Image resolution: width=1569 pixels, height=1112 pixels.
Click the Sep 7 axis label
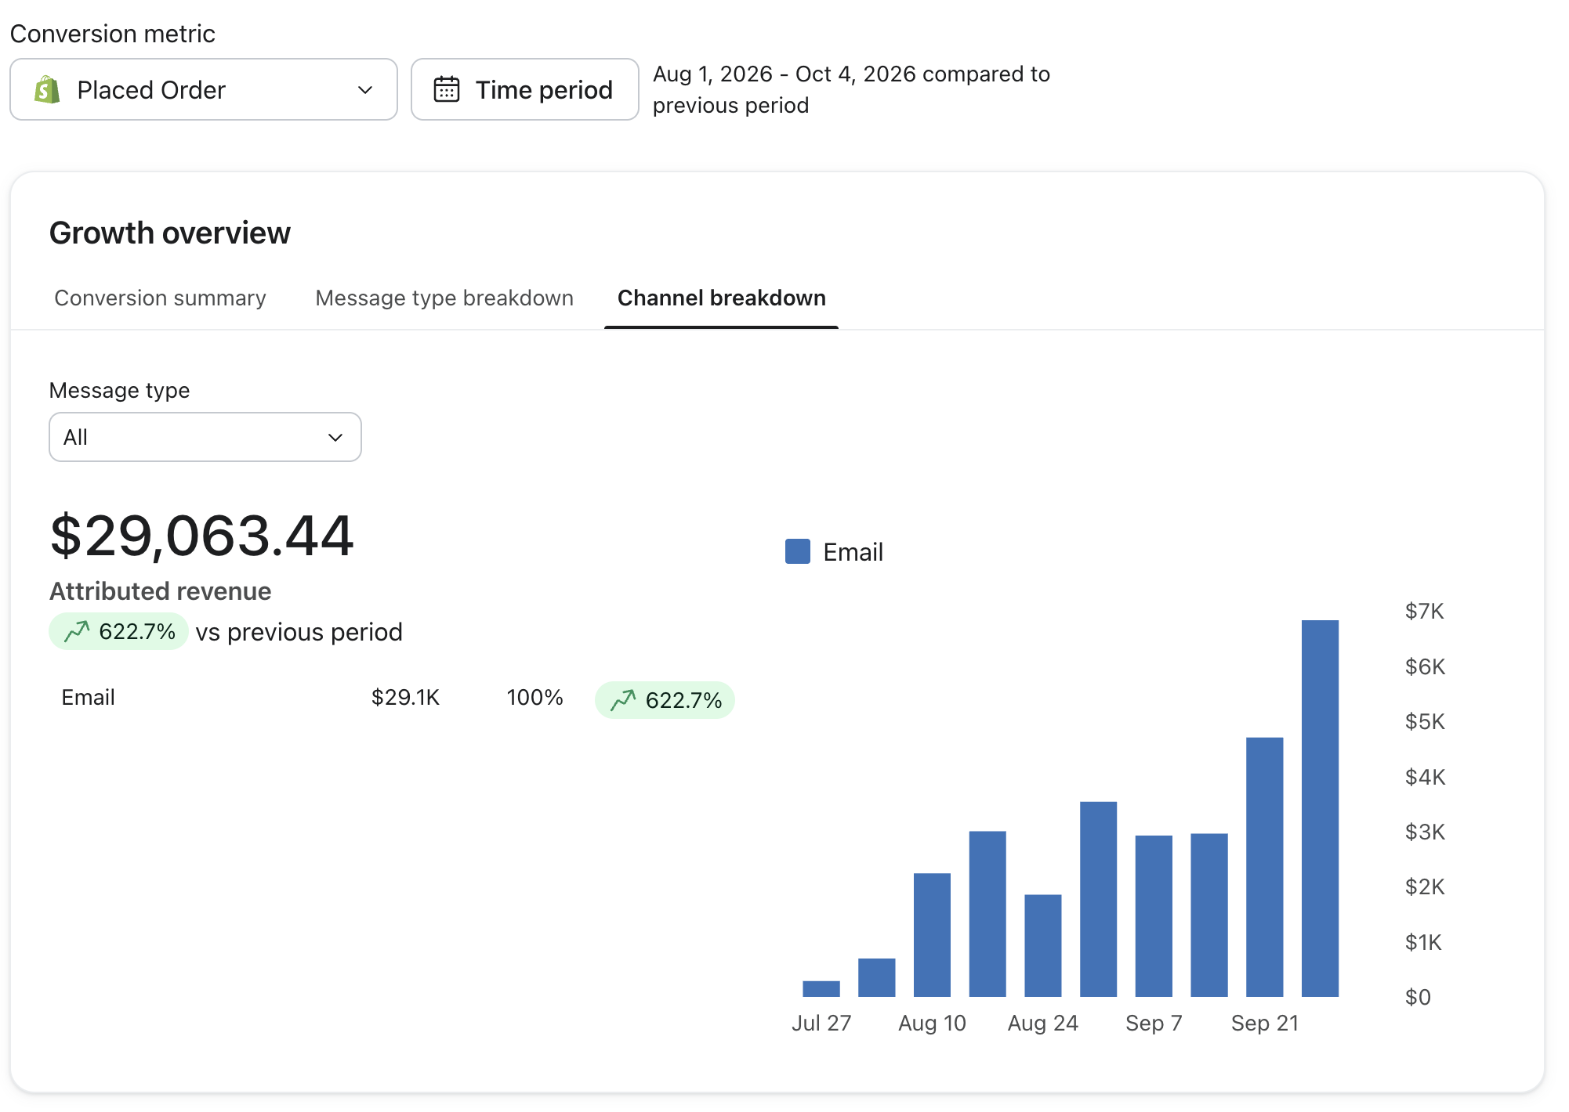1154,1023
